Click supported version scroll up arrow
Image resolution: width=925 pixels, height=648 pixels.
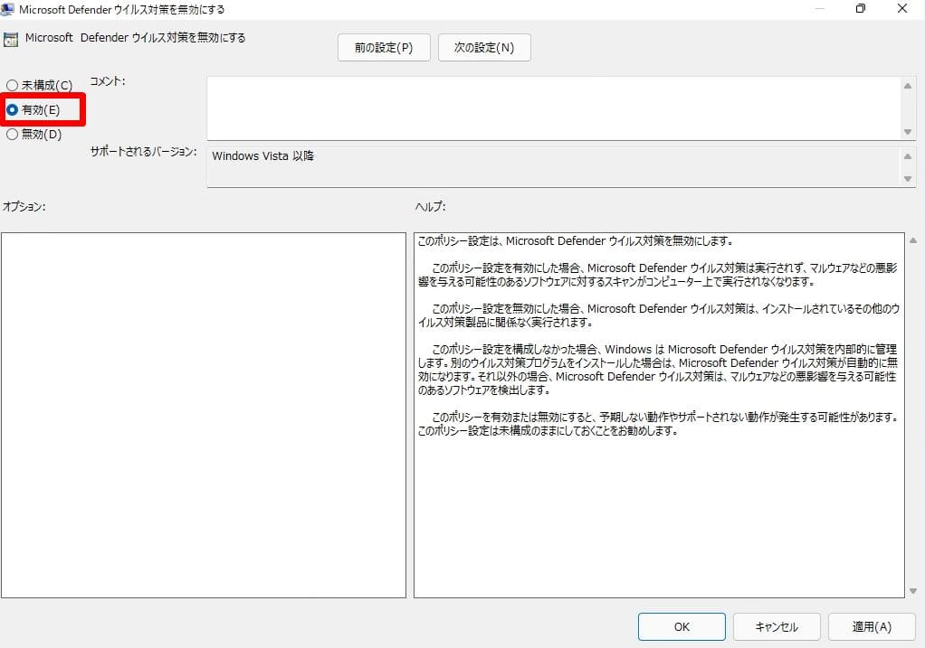click(x=908, y=156)
